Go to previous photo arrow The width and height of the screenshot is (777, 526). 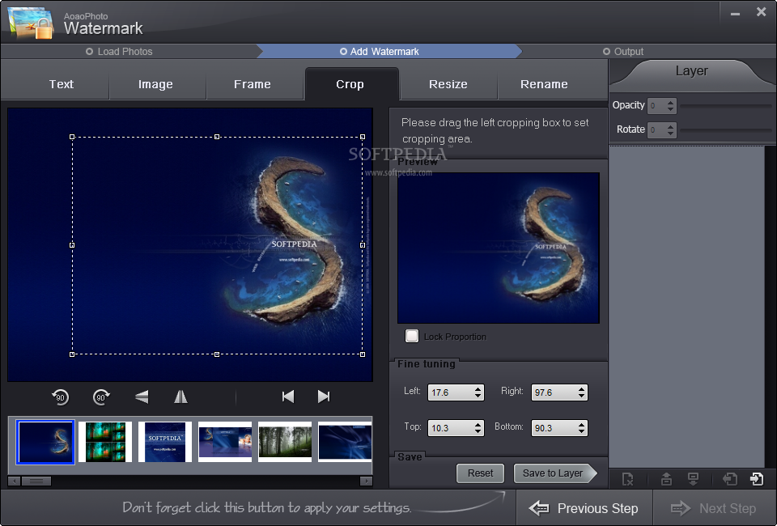(x=288, y=397)
